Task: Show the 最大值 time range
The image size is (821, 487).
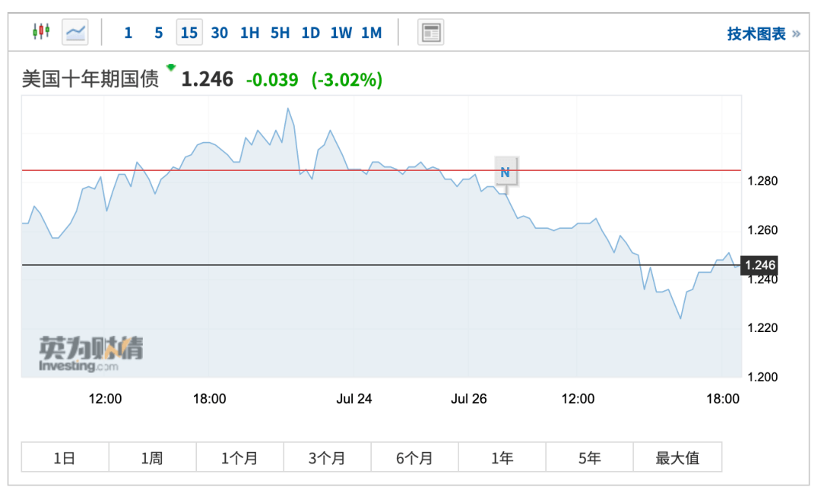Action: click(x=677, y=457)
